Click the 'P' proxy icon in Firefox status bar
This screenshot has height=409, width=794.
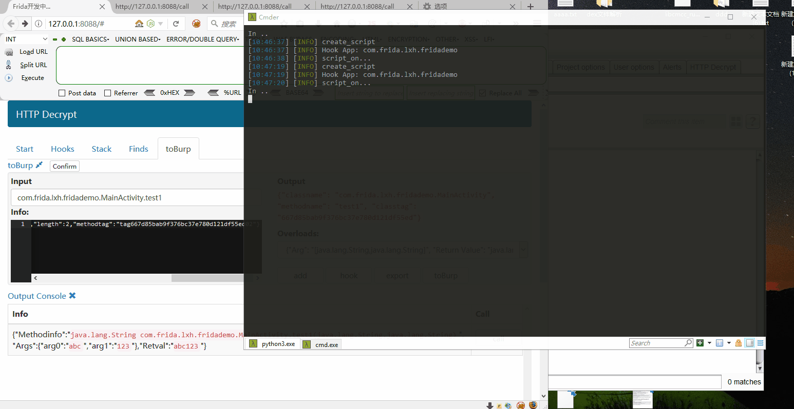point(499,406)
